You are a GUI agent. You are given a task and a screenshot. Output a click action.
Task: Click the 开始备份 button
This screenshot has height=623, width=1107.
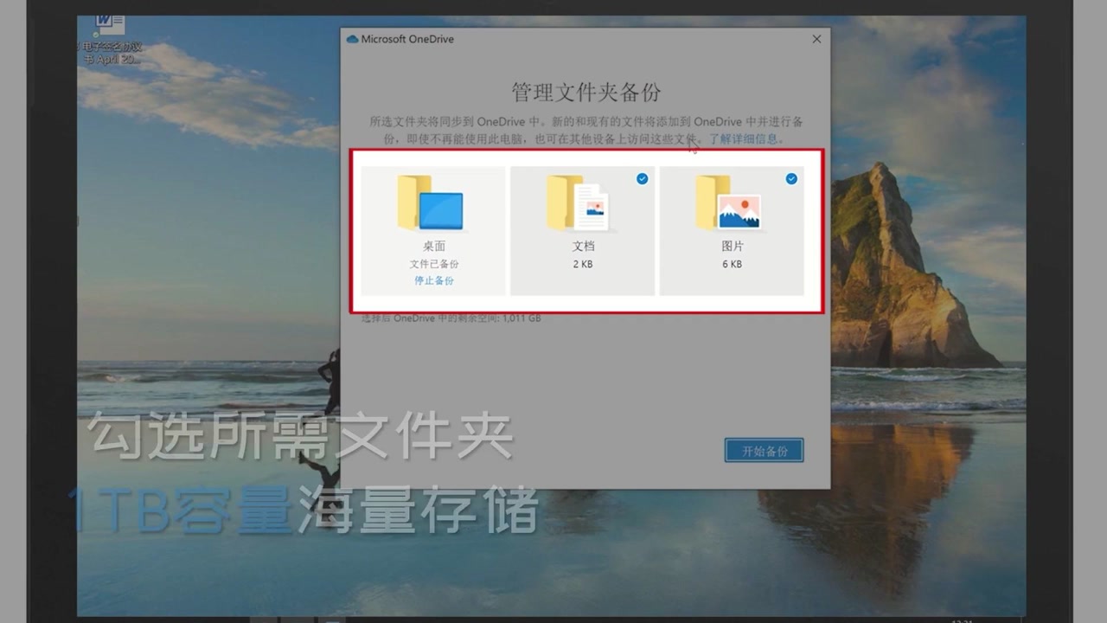(765, 451)
